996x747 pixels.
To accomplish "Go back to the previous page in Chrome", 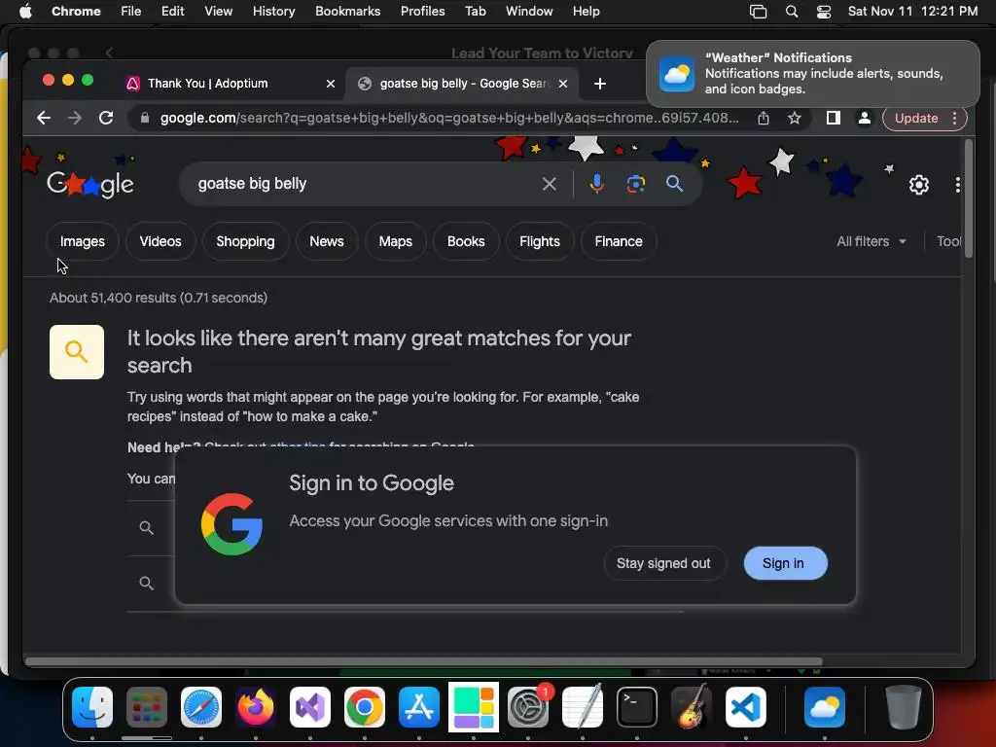I will point(43,118).
